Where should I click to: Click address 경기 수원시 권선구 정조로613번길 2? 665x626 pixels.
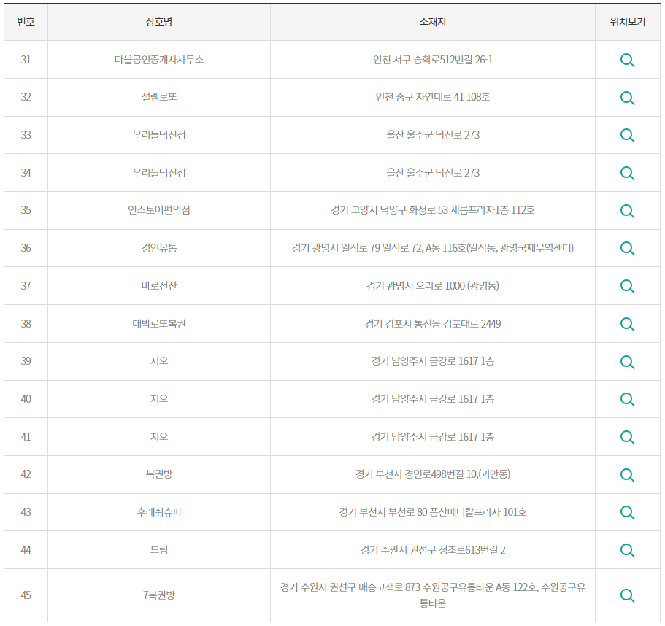click(x=433, y=549)
